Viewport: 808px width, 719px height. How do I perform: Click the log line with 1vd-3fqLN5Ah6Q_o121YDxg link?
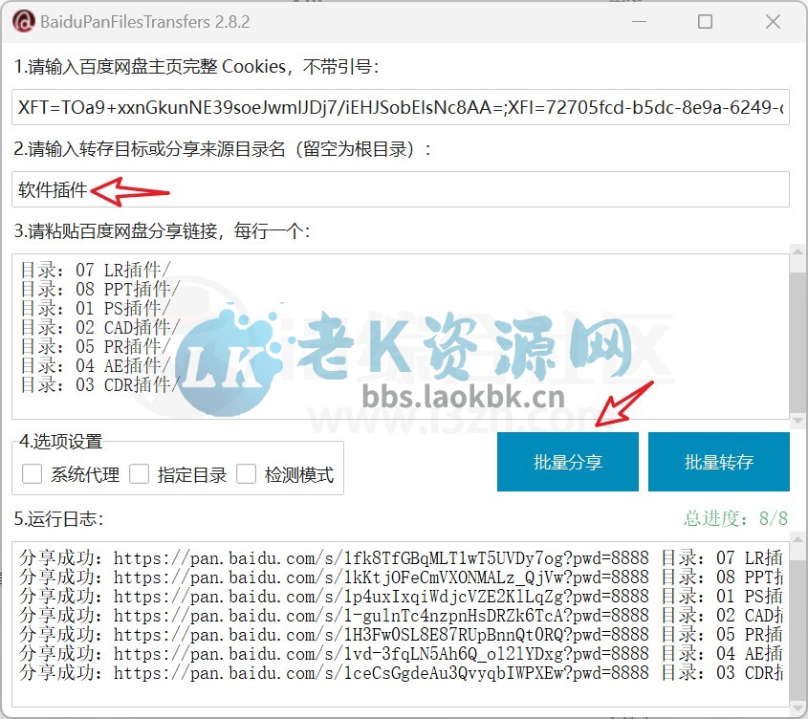click(401, 653)
